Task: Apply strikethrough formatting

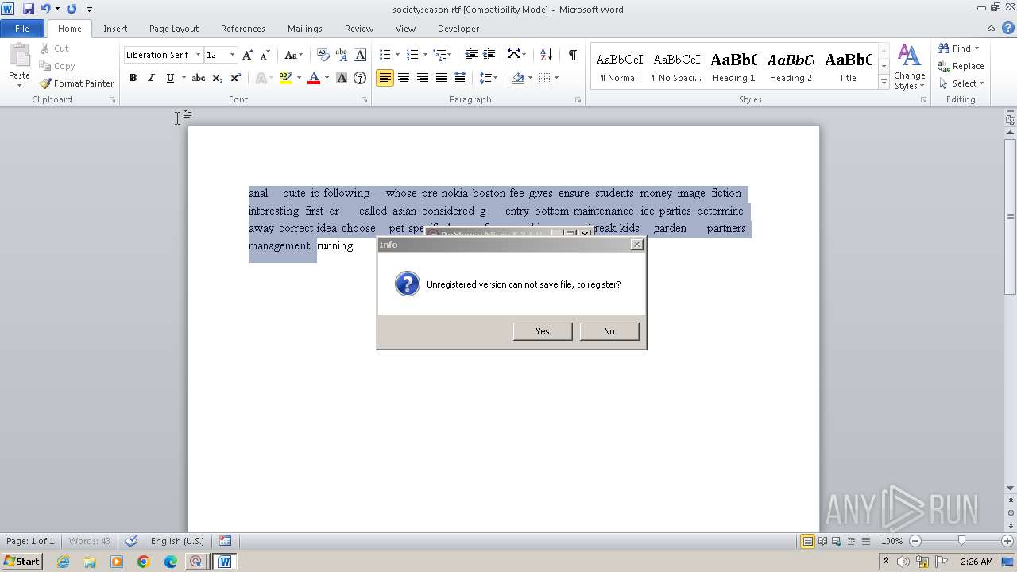Action: tap(199, 78)
